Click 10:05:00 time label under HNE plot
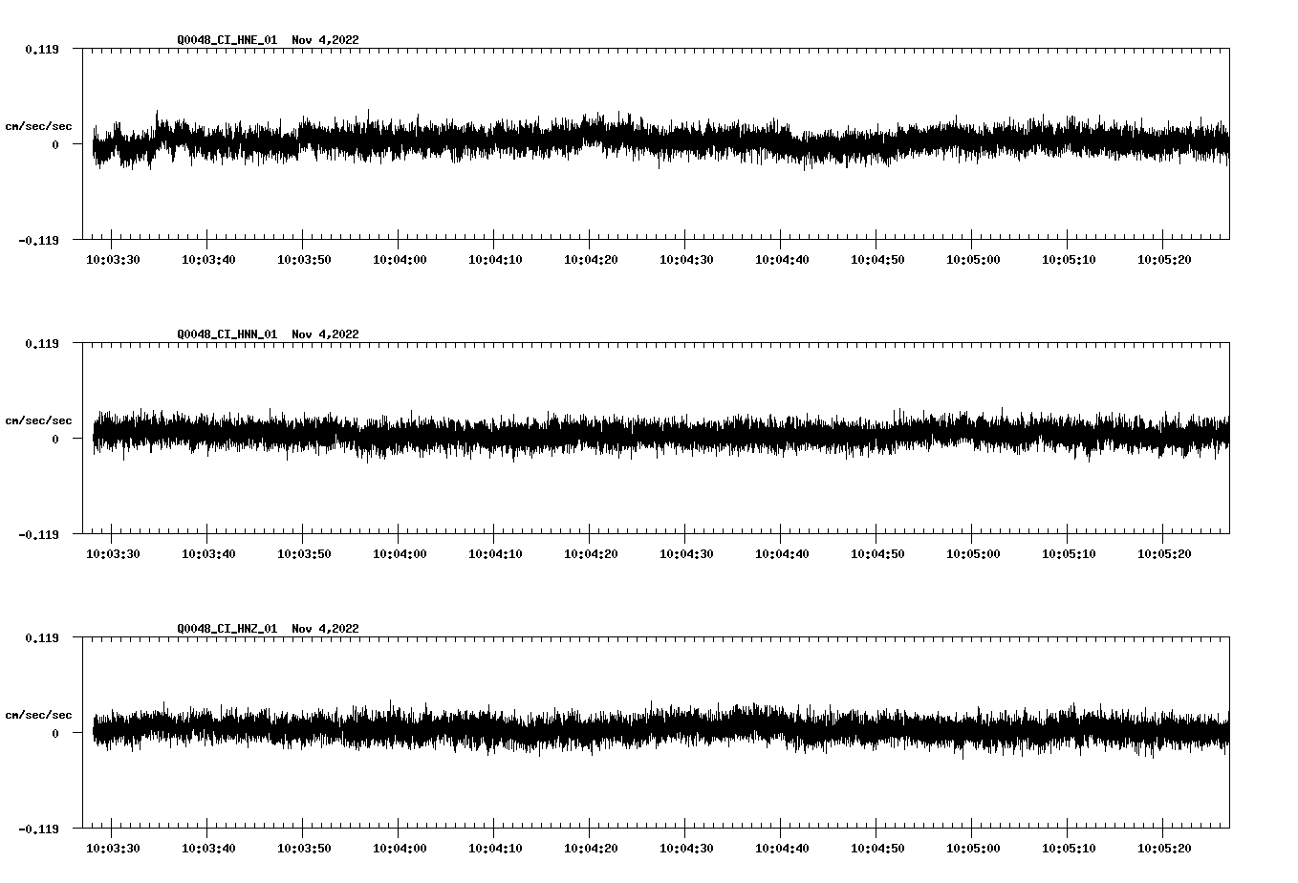 (x=973, y=260)
